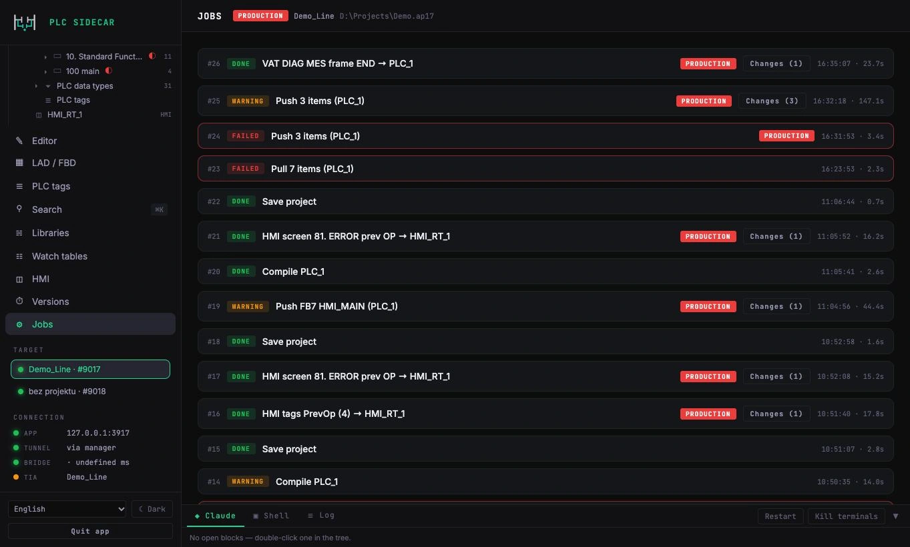Collapse the terminal panel arrow
Image resolution: width=910 pixels, height=547 pixels.
[x=895, y=516]
